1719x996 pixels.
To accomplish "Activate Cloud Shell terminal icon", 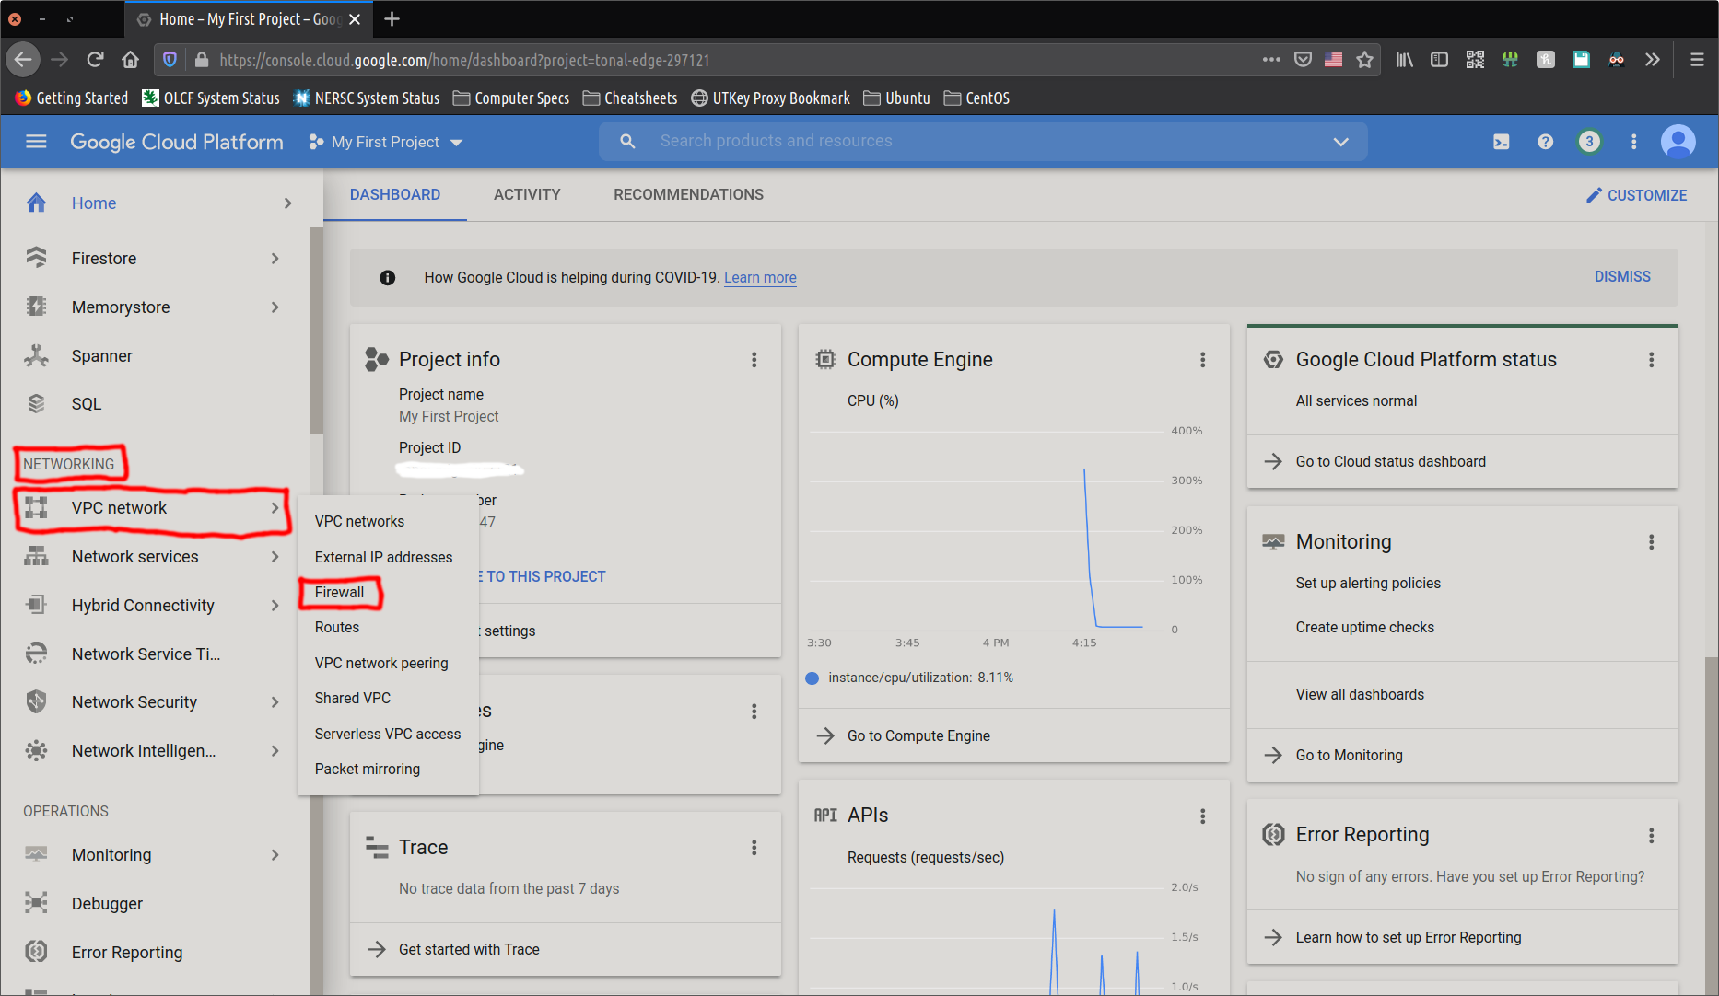I will coord(1501,142).
